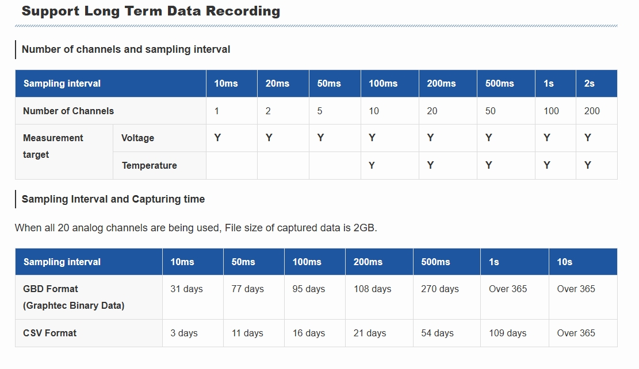Viewport: 639px width, 369px height.
Task: Click the "20ms" column header
Action: click(277, 83)
